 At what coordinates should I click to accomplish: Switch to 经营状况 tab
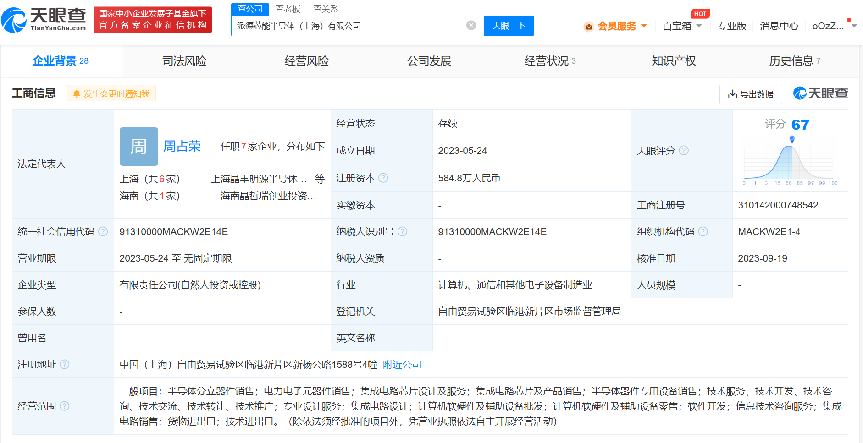[x=550, y=61]
